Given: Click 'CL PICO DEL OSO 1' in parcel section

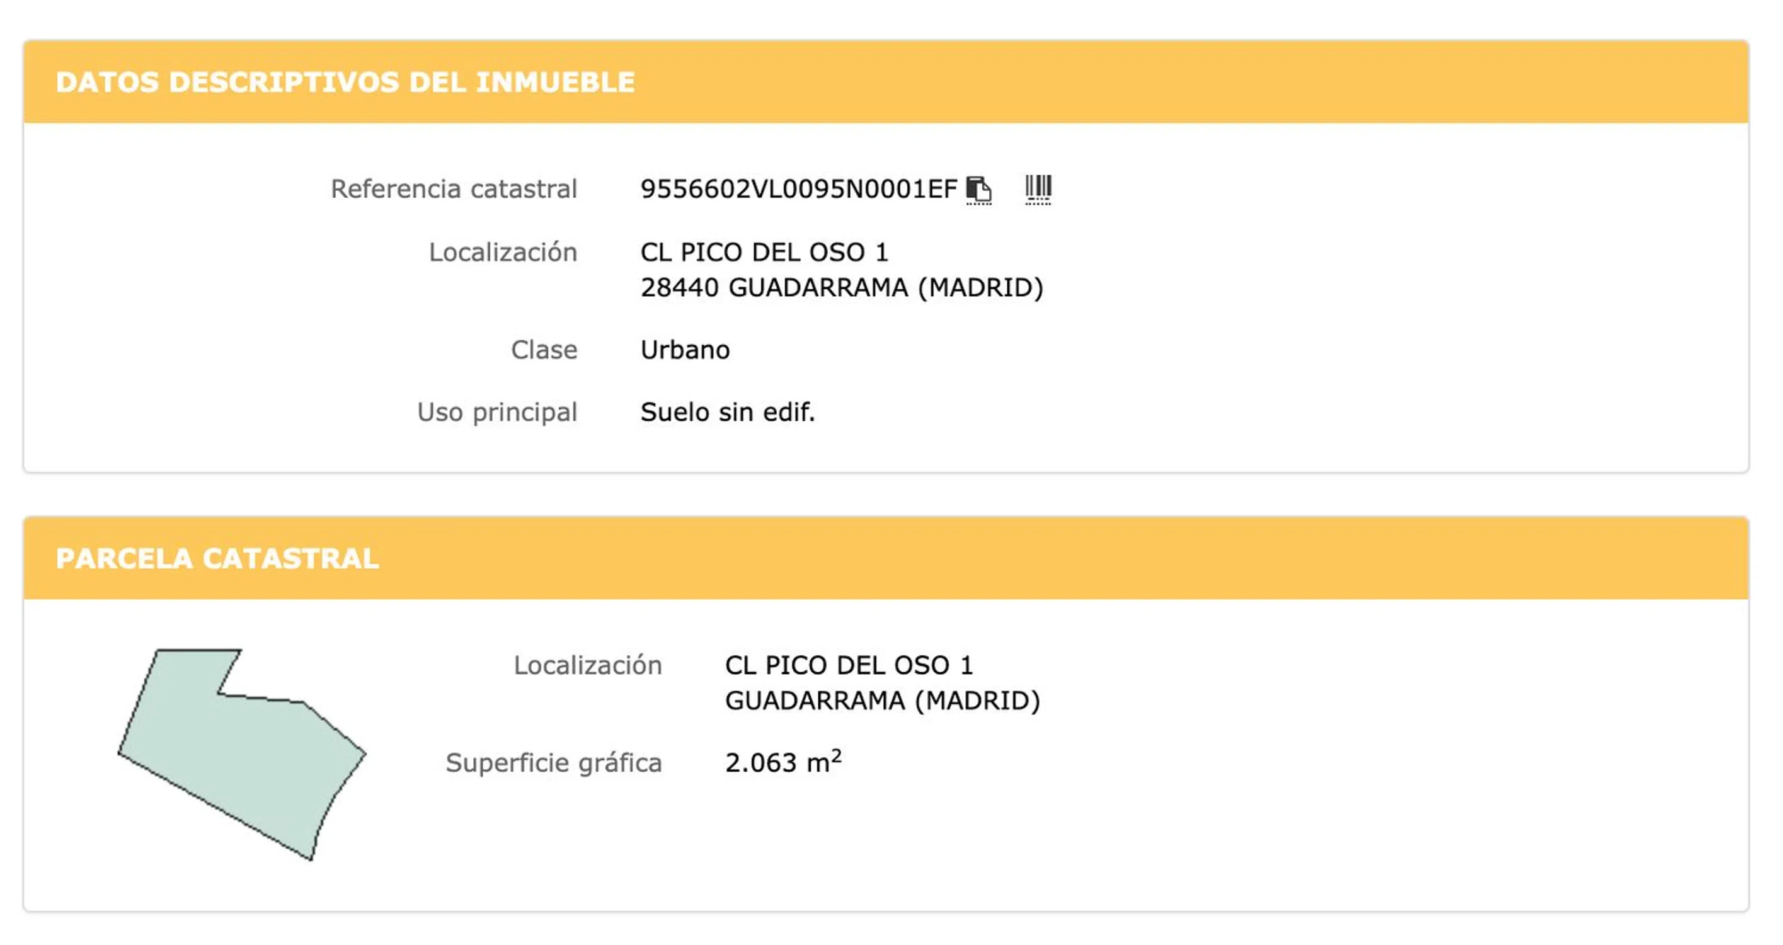Looking at the screenshot, I should tap(849, 665).
